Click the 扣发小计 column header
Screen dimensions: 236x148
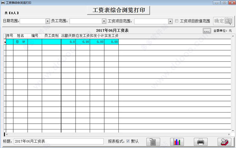click(x=97, y=36)
